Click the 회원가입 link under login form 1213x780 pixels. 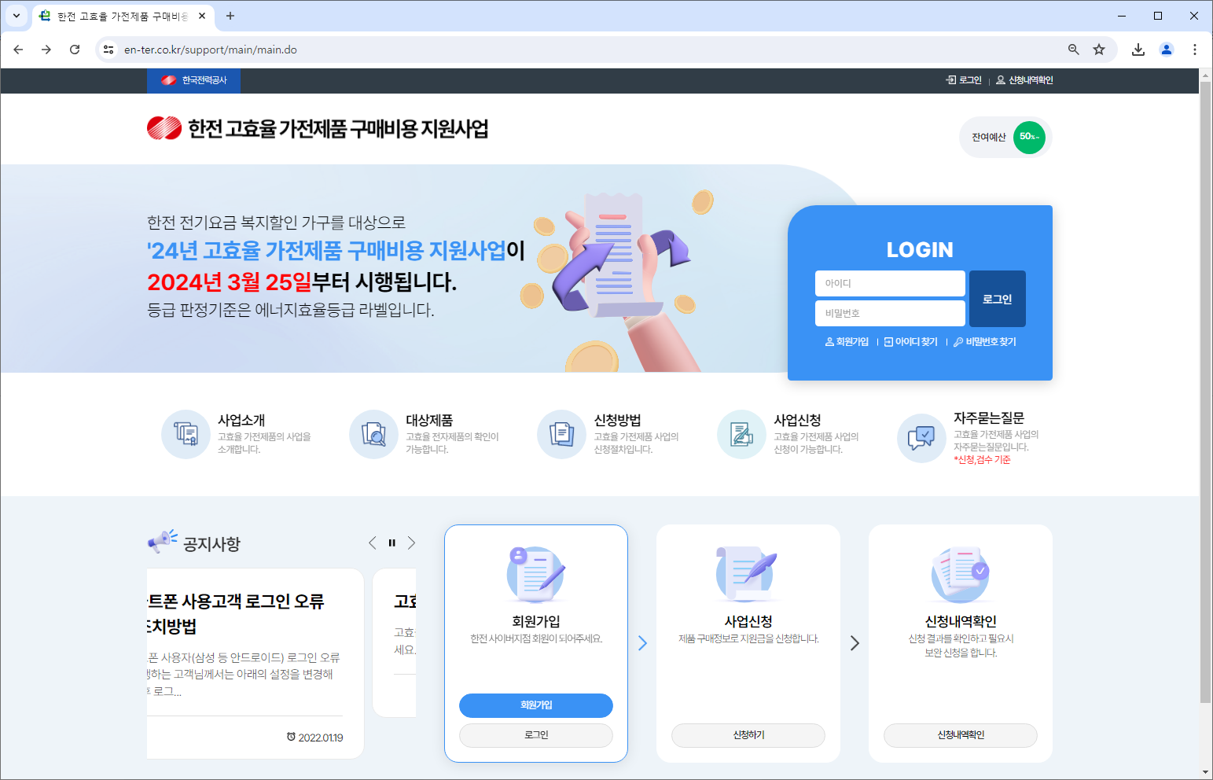tap(847, 342)
